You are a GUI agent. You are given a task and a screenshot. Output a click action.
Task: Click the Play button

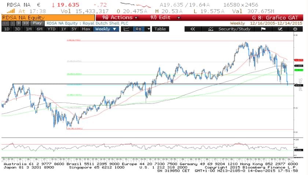(37, 23)
